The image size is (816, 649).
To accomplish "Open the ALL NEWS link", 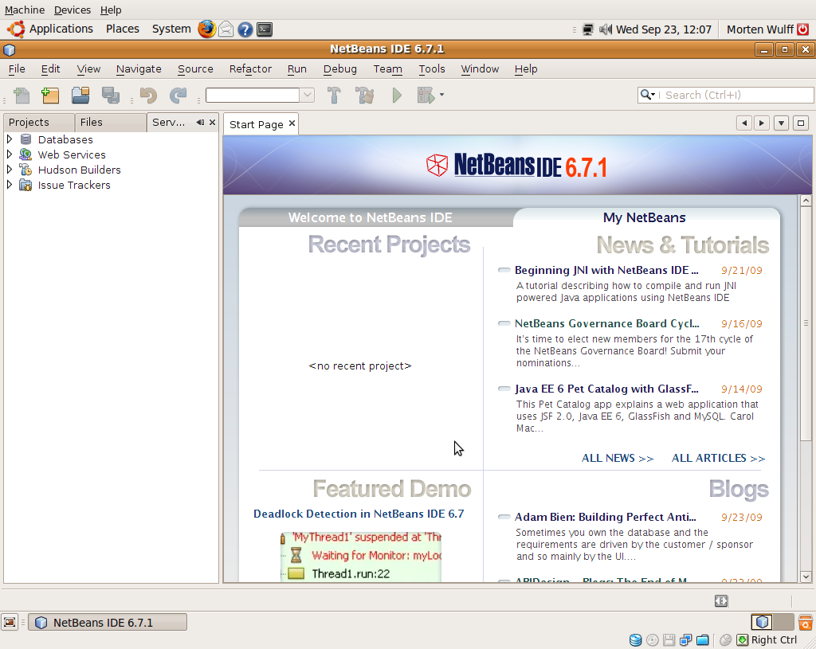I will coord(618,458).
